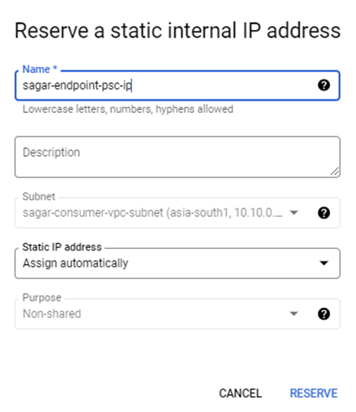Image resolution: width=356 pixels, height=412 pixels.
Task: Click the CANCEL button
Action: 240,394
